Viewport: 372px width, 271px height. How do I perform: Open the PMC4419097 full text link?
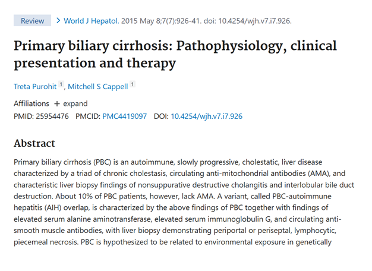[x=125, y=116]
